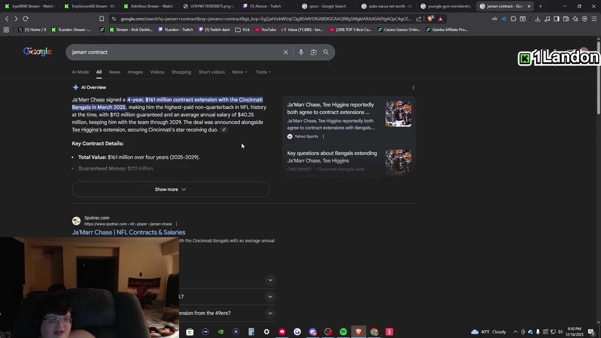This screenshot has height=338, width=601.
Task: Open Yahoo Sports contract extensions article
Action: pyautogui.click(x=331, y=108)
